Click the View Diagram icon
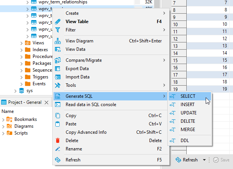The height and width of the screenshot is (169, 233). tap(58, 41)
